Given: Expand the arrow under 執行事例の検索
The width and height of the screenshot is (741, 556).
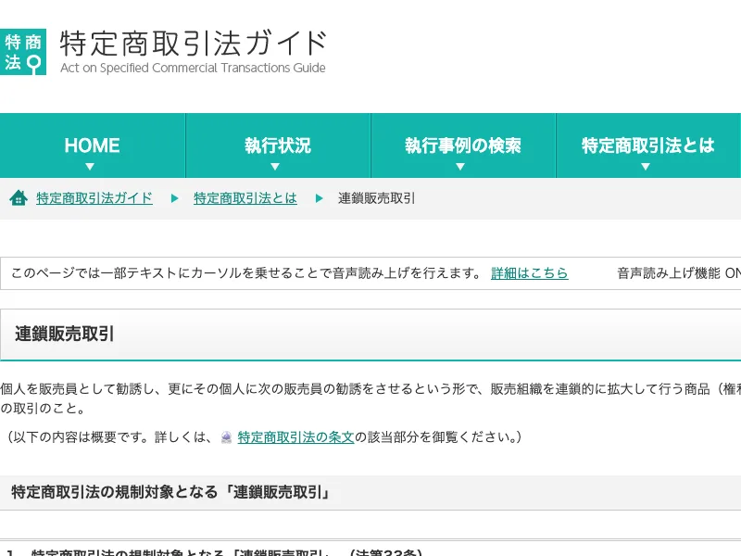Looking at the screenshot, I should tap(460, 167).
